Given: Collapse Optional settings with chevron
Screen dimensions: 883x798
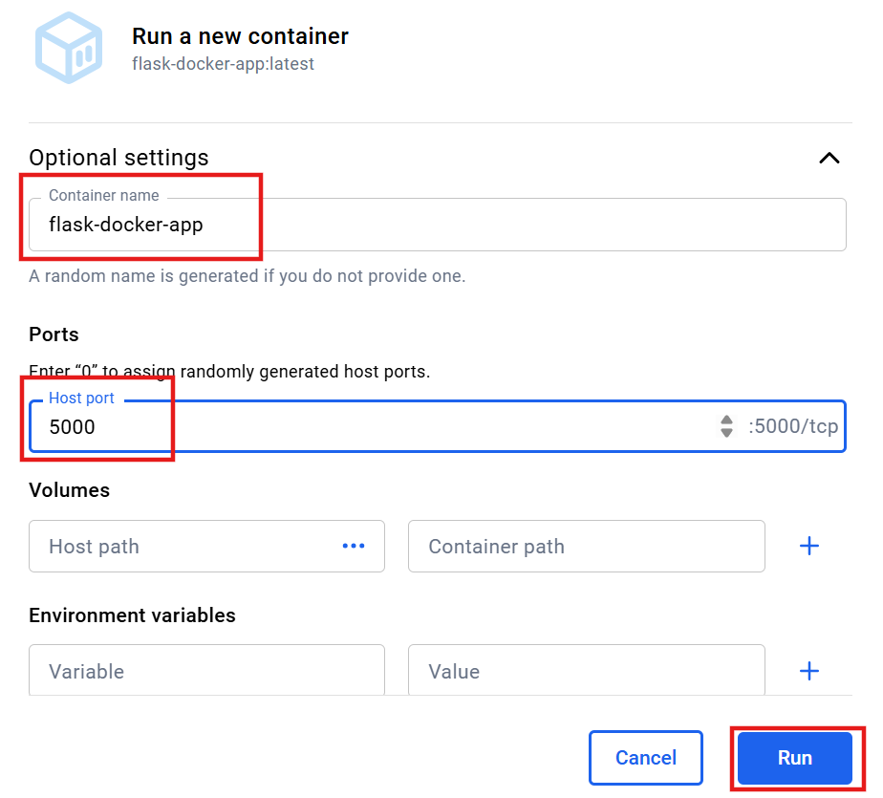Looking at the screenshot, I should click(x=829, y=158).
